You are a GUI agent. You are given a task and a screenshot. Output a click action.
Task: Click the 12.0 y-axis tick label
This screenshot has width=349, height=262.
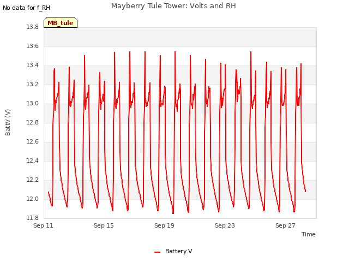[33, 199]
